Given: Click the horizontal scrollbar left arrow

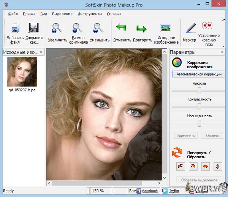Looking at the screenshot, I should 49,183.
